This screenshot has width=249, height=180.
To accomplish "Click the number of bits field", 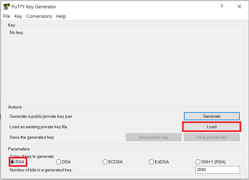I will pos(217,170).
